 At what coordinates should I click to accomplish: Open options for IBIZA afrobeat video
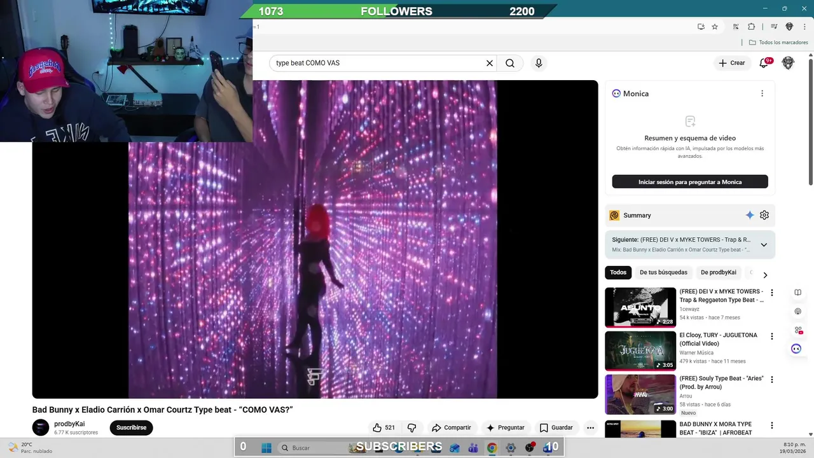pos(772,426)
